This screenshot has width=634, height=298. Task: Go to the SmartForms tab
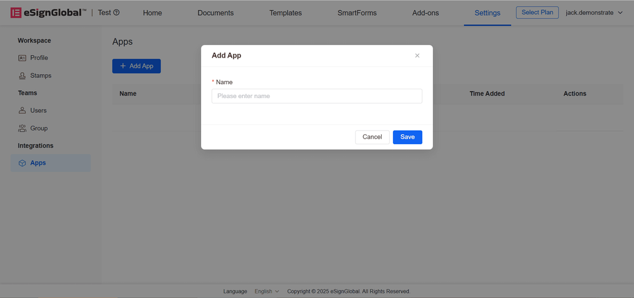(357, 13)
